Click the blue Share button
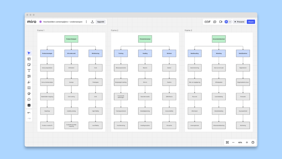This screenshot has height=159, width=282. click(251, 22)
